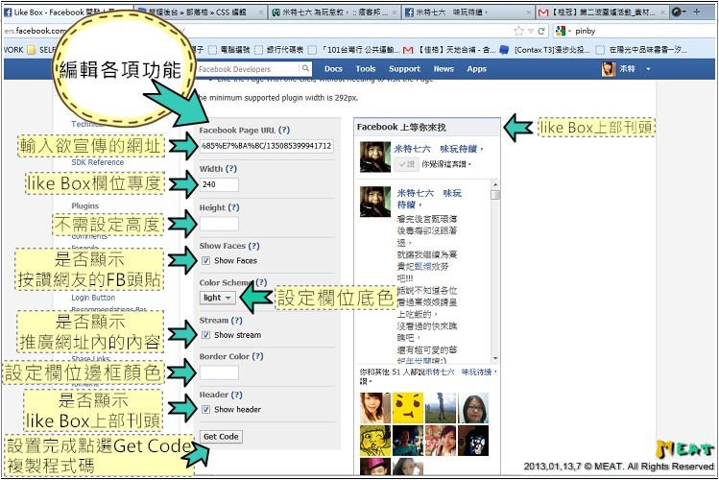Screen dimensions: 719x480
Task: Switch to the fourth Facebook page tab
Action: point(468,12)
